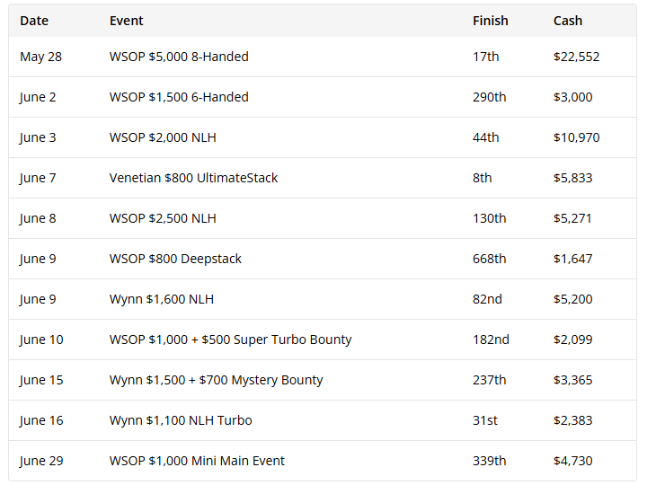Click the WSOP $800 Deepstack event
Image resolution: width=647 pixels, height=485 pixels.
click(x=175, y=259)
